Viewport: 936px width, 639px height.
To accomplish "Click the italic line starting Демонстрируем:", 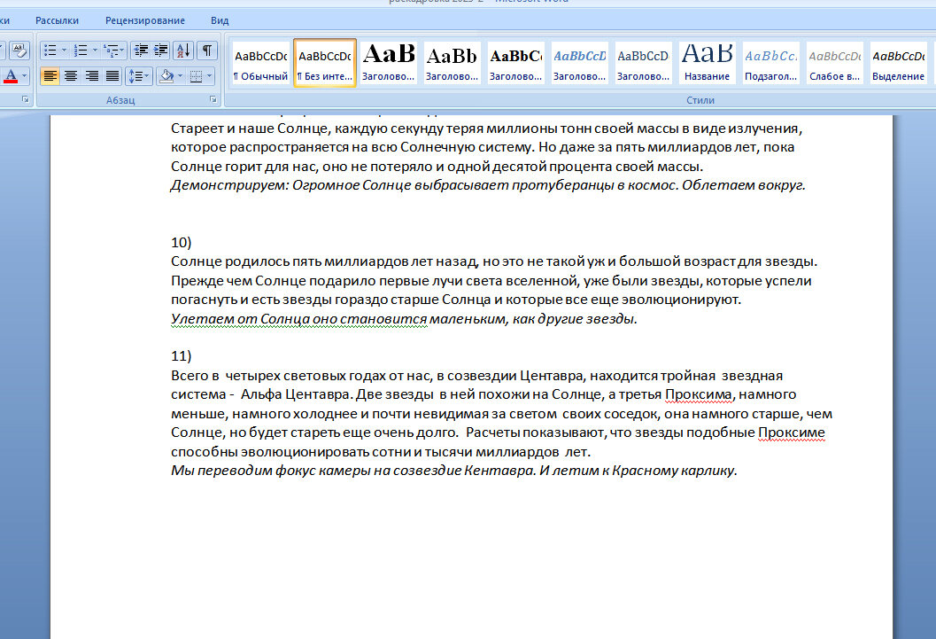I will [488, 185].
